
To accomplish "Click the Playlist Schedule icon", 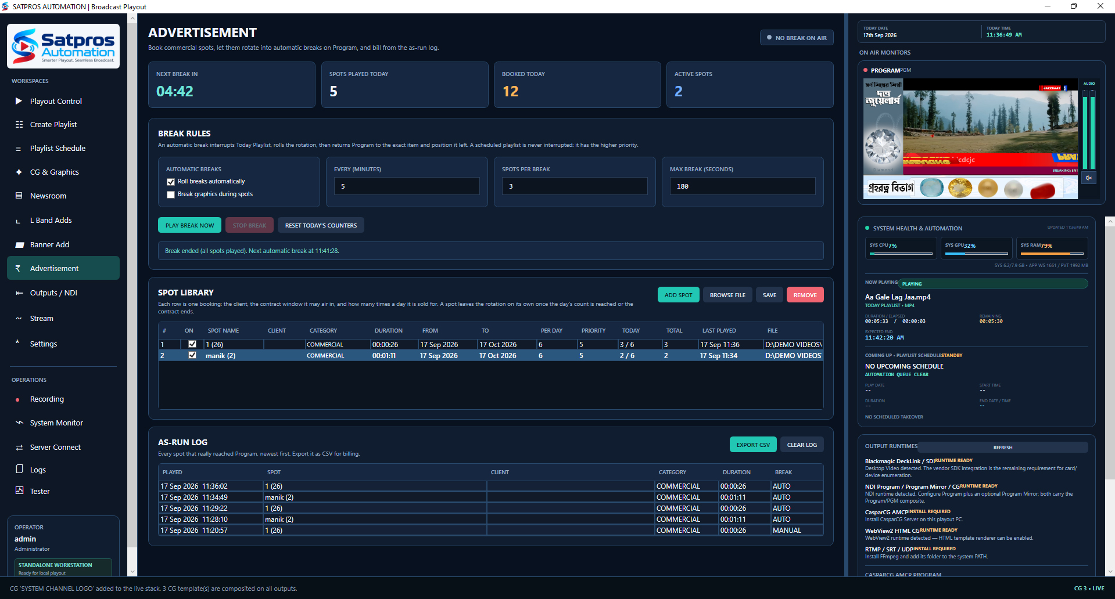I will tap(19, 149).
